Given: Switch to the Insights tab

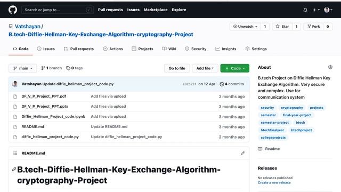Looking at the screenshot, I should 226,49.
